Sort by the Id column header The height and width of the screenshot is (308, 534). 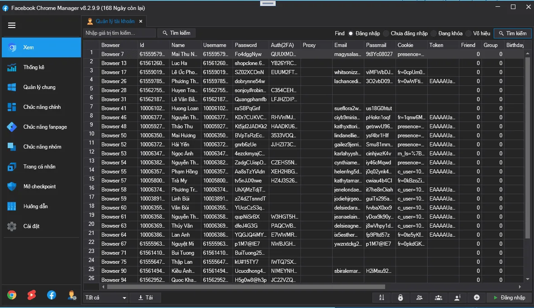tap(153, 45)
